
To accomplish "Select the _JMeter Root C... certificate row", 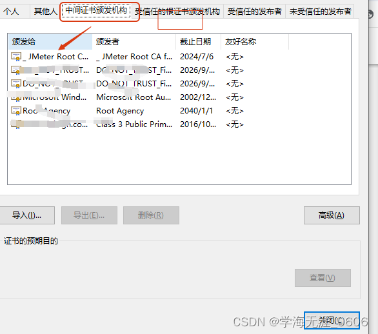I will (x=179, y=57).
